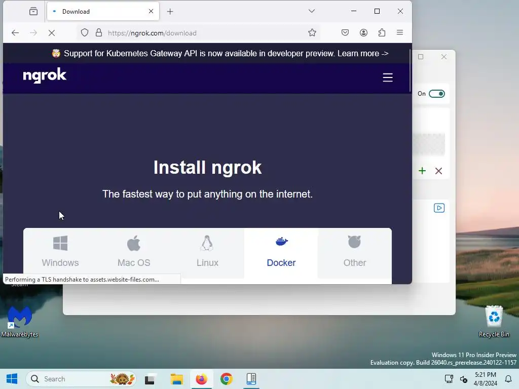Viewport: 519px width, 389px height.
Task: Expand the list all tabs chevron
Action: point(312,11)
